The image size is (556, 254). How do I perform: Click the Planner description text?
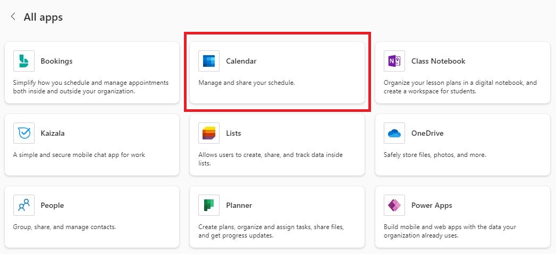coord(271,231)
